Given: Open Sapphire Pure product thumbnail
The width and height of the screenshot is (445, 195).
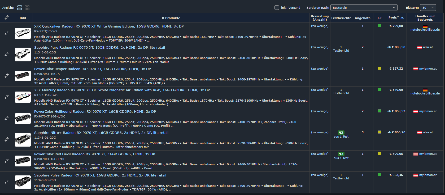Looking at the screenshot, I should [x=23, y=55].
